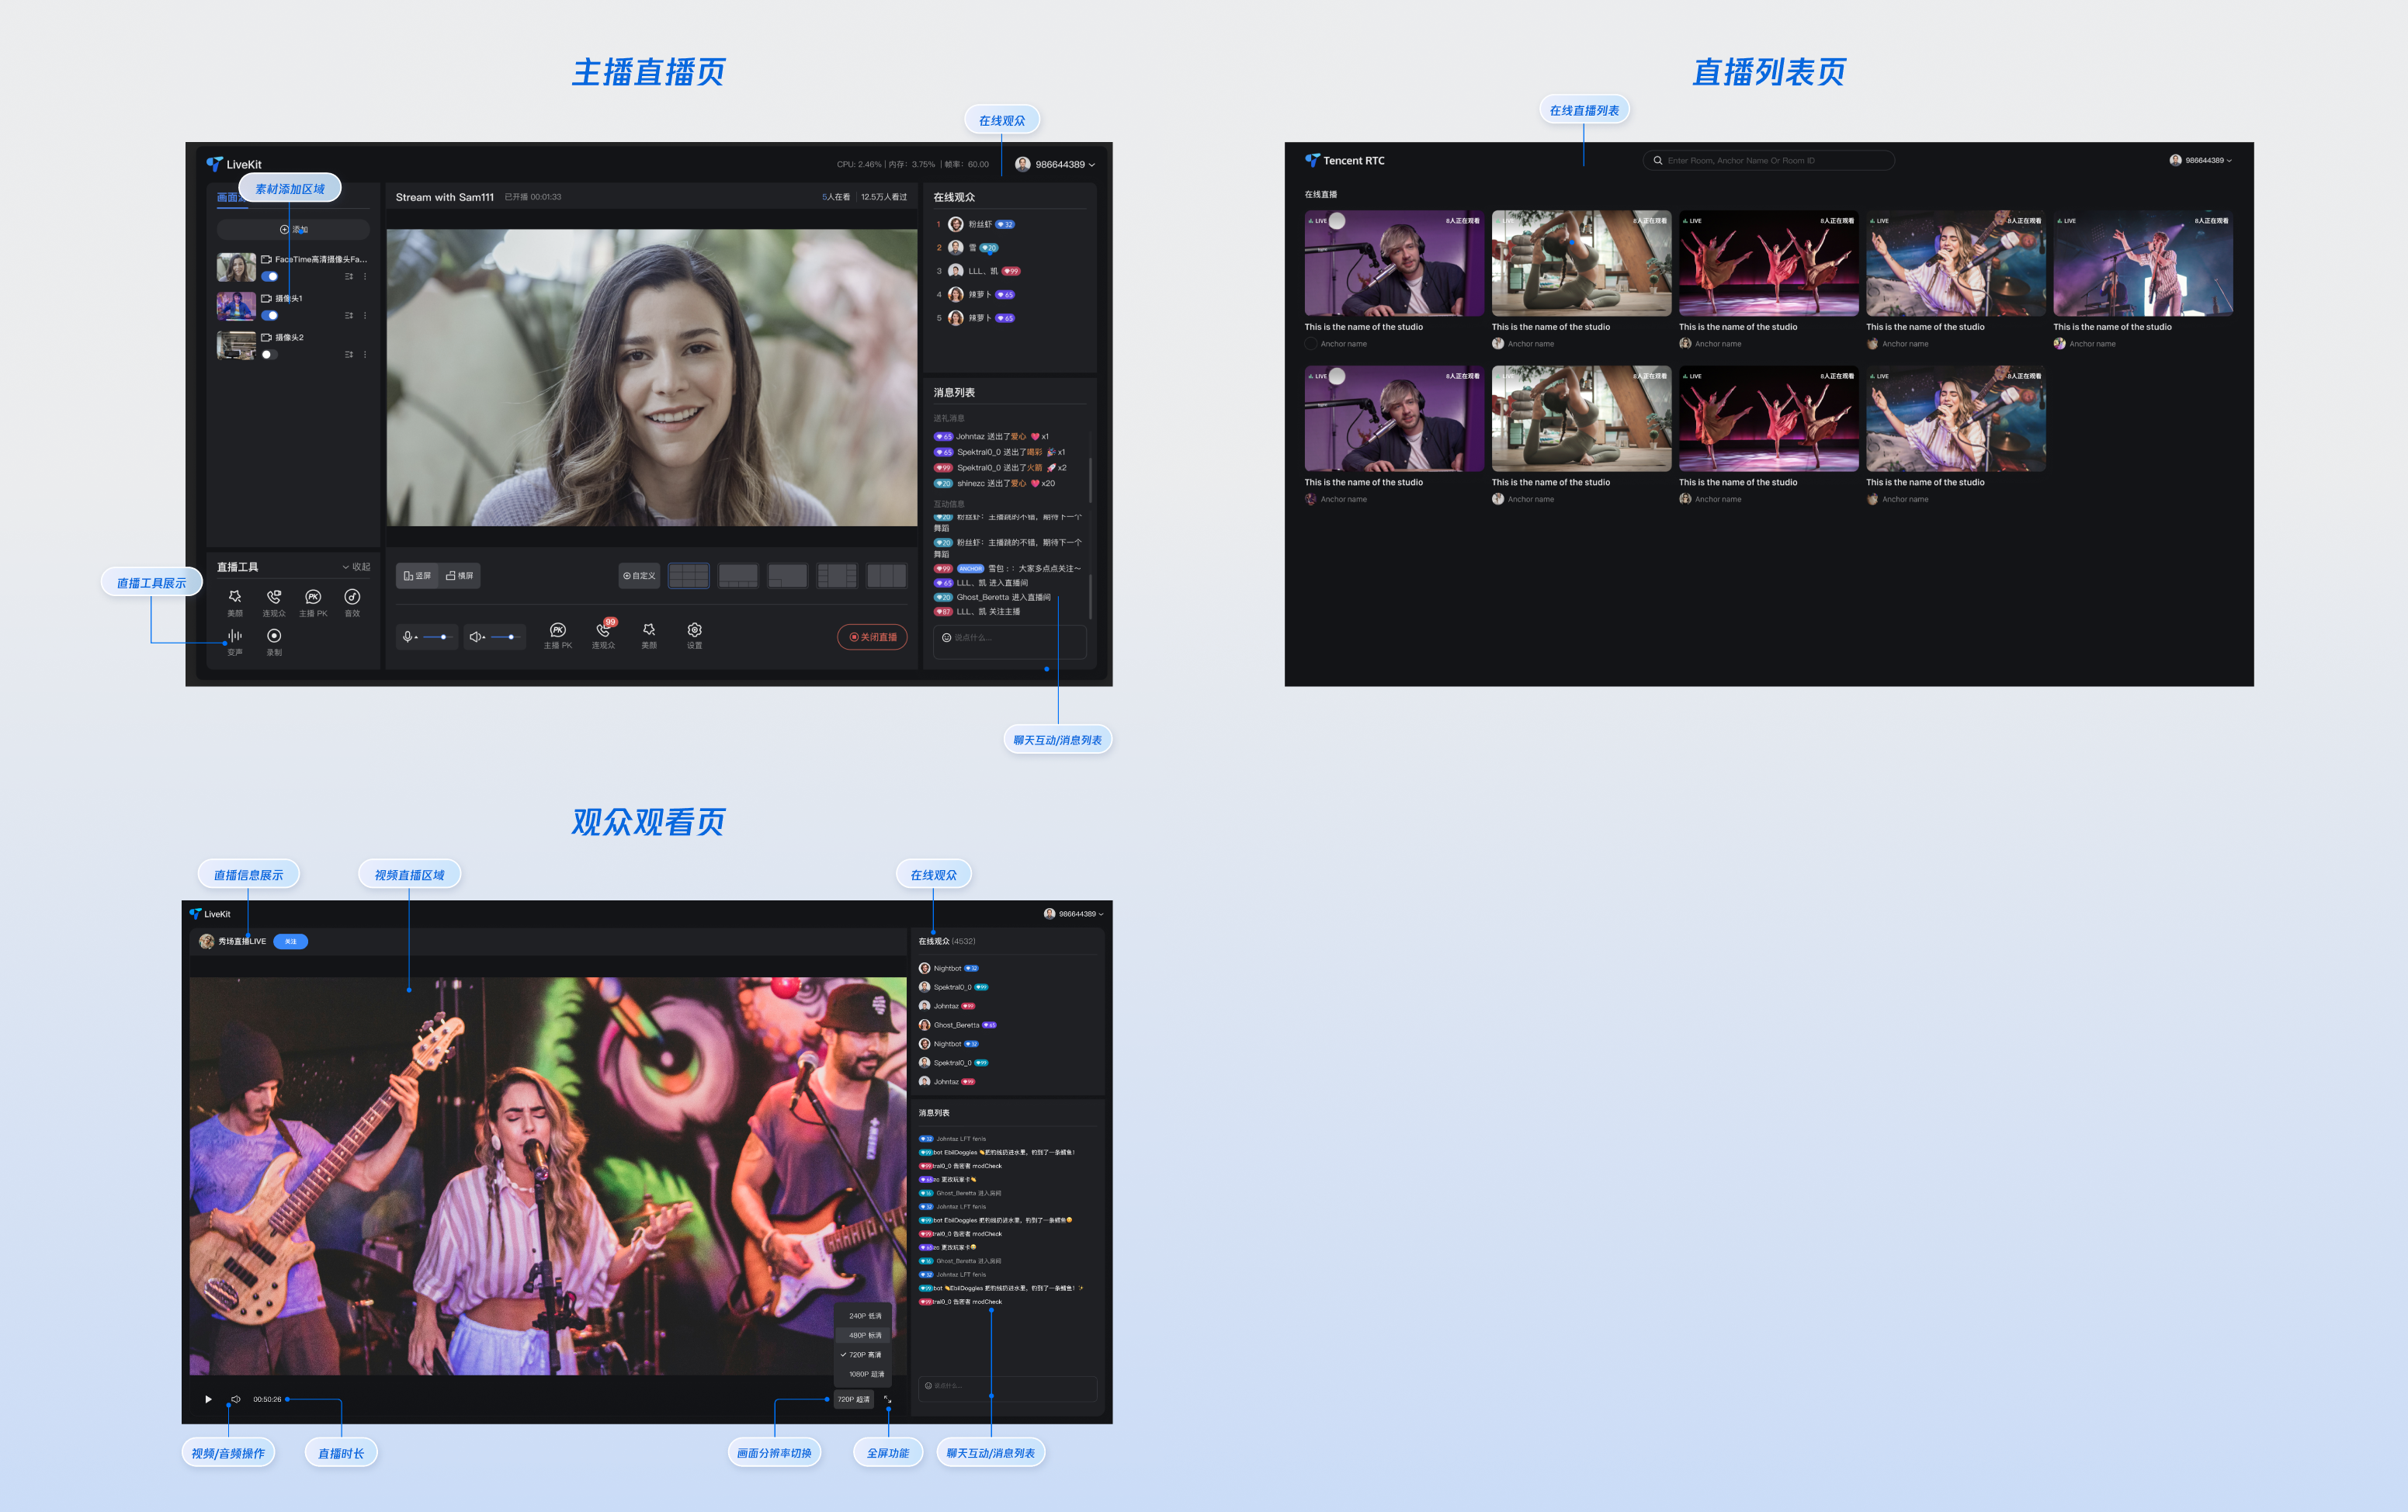
Task: Choose 1080P 超清 from resolution menu
Action: click(x=865, y=1374)
